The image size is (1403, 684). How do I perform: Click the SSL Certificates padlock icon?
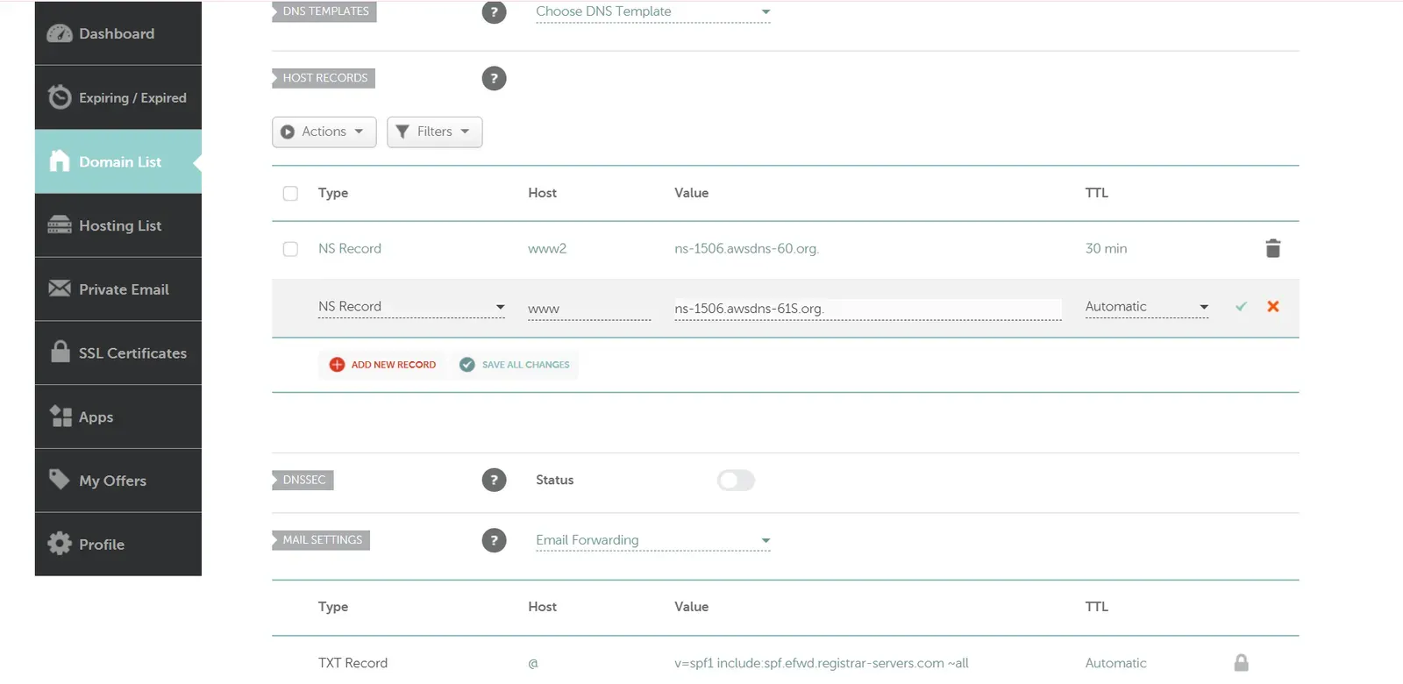pyautogui.click(x=60, y=352)
